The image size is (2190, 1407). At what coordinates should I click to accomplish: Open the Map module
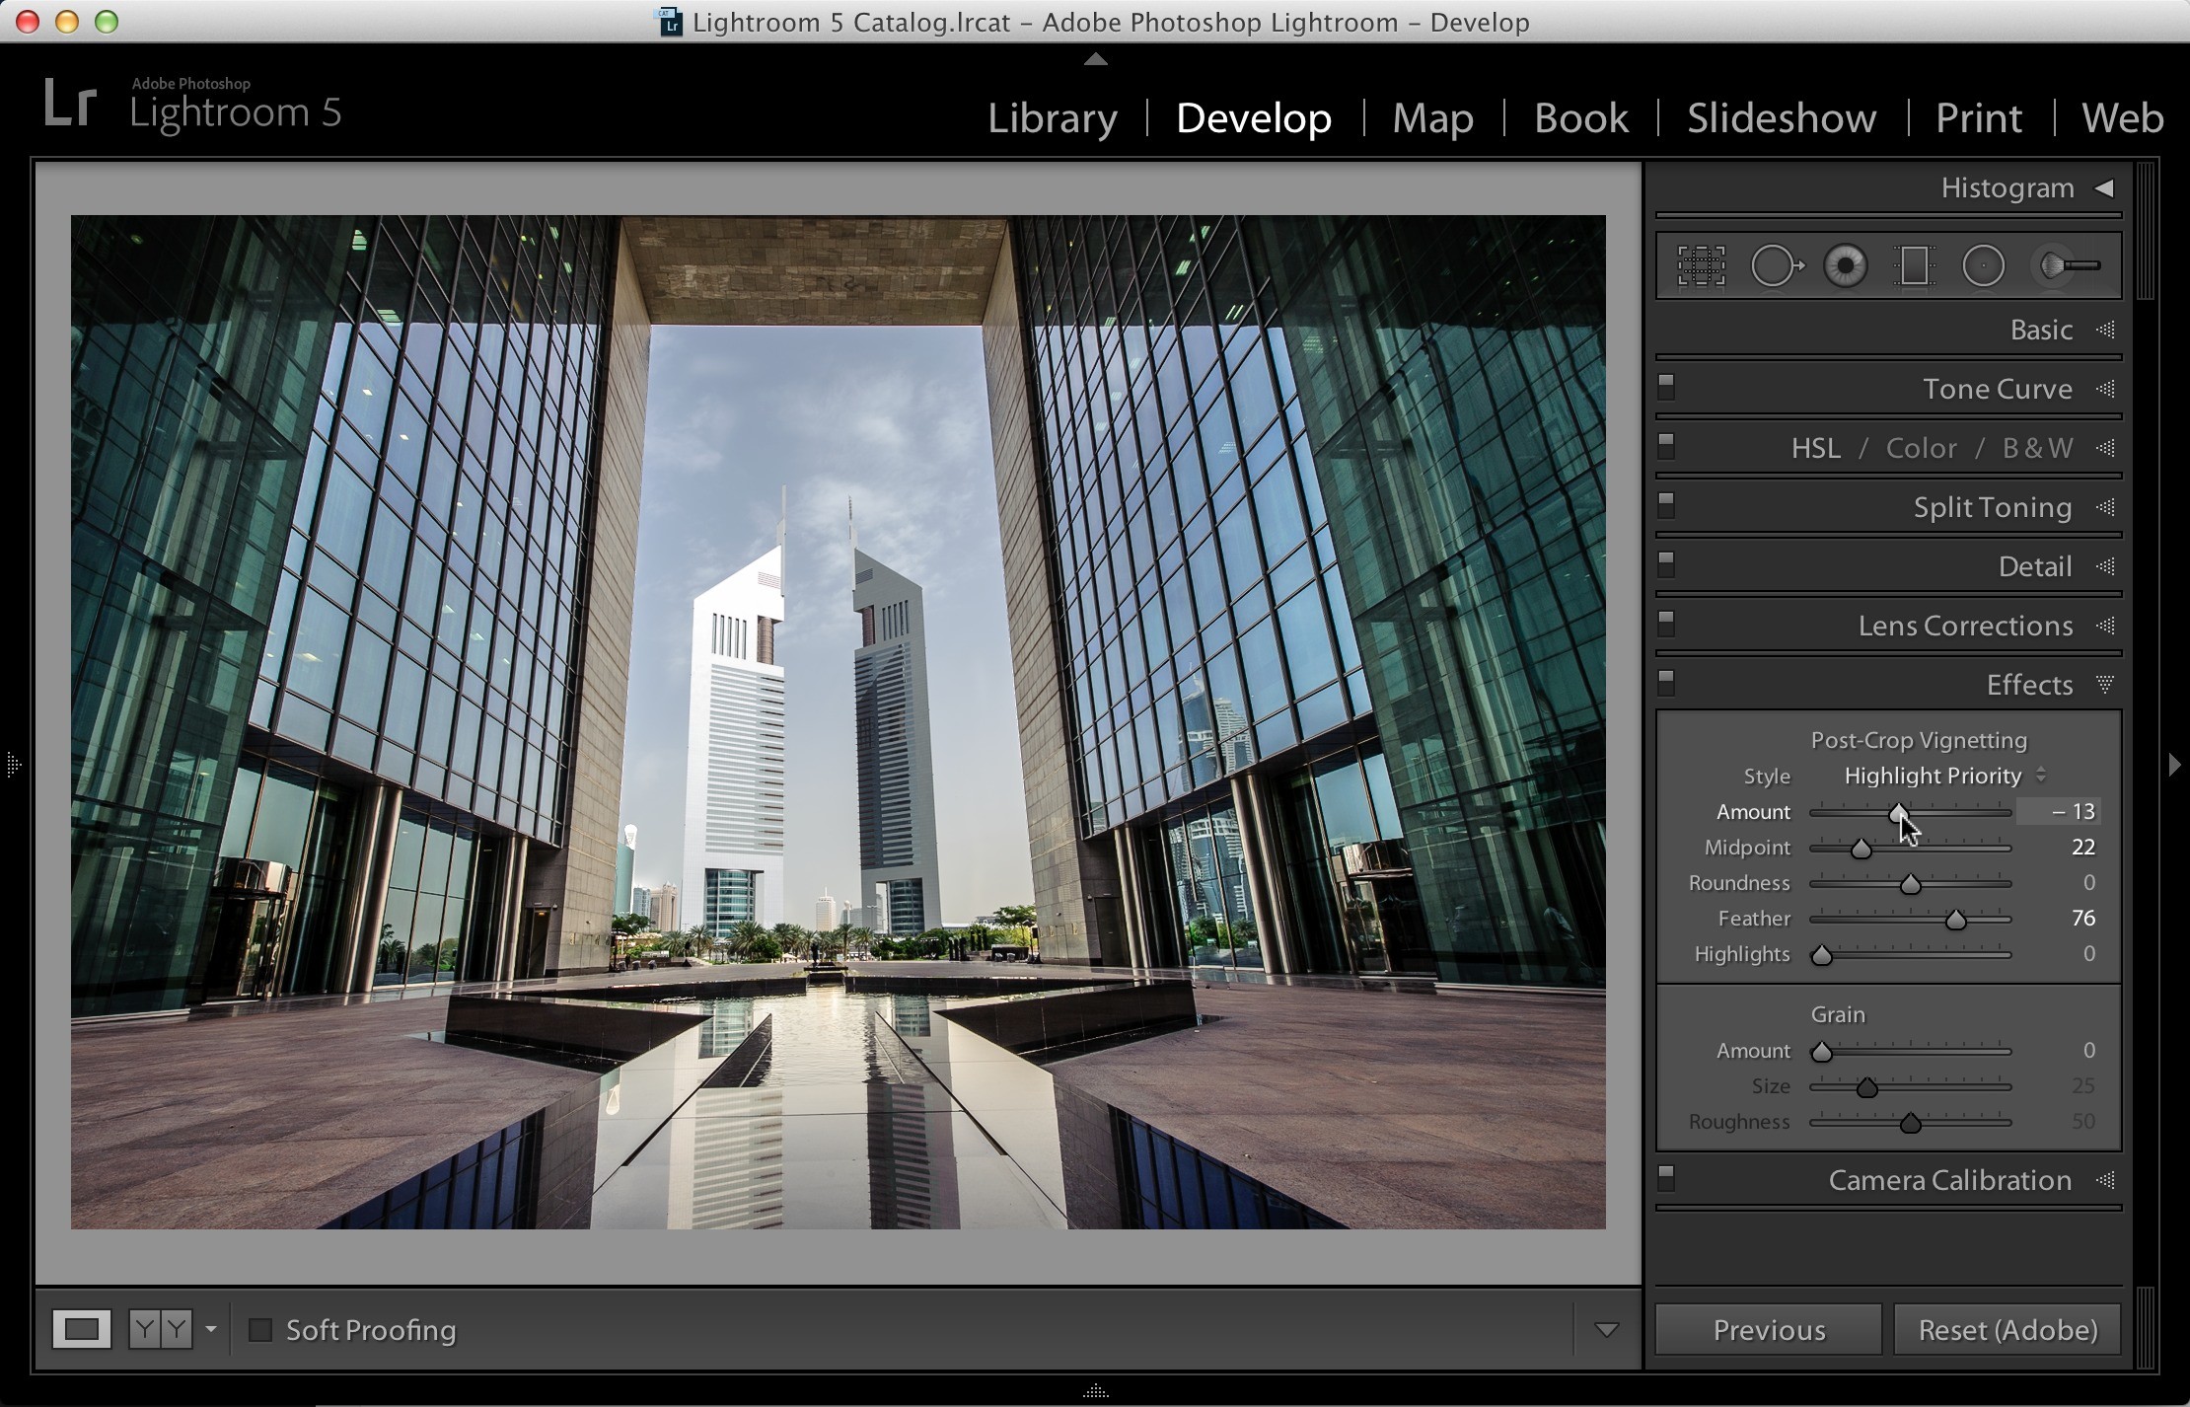click(1432, 118)
